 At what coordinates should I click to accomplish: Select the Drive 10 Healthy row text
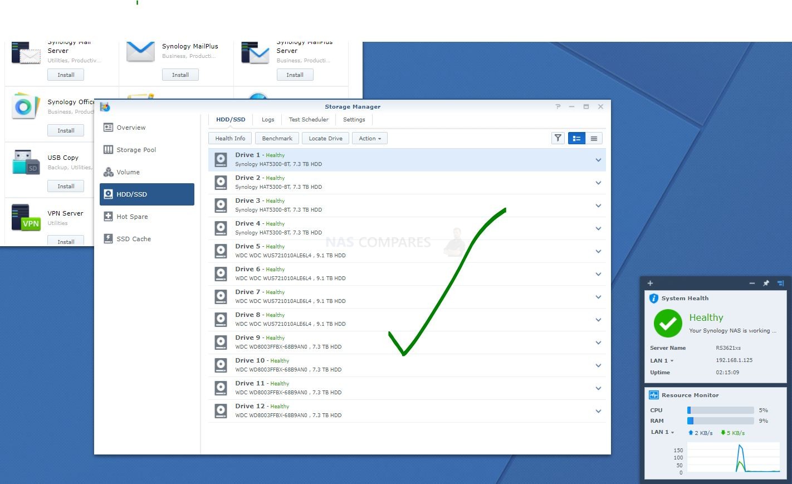click(x=262, y=360)
